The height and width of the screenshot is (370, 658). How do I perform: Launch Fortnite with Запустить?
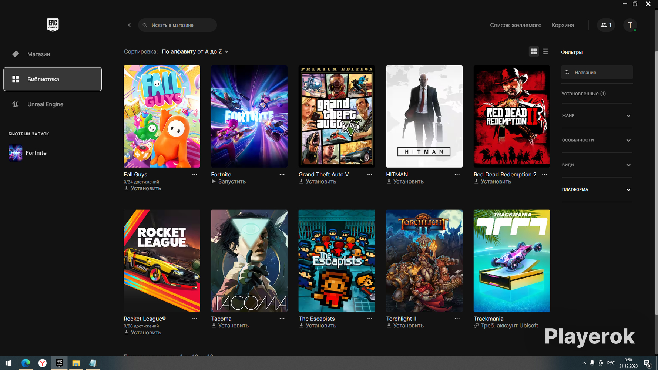pyautogui.click(x=228, y=182)
